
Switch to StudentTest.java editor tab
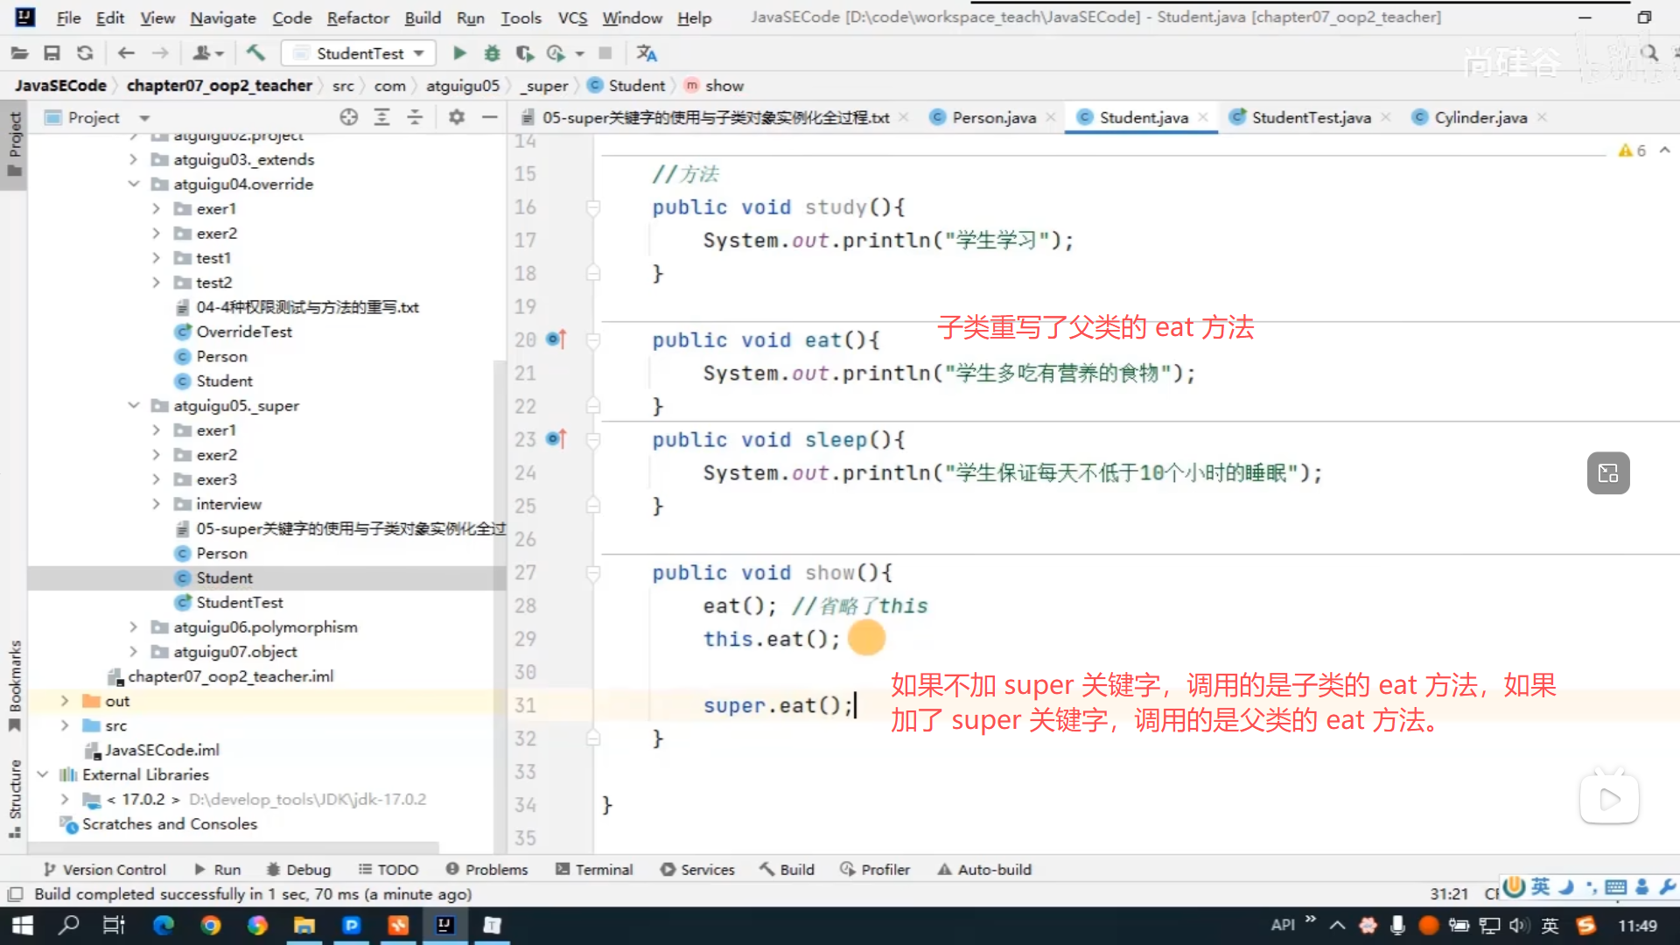coord(1310,117)
